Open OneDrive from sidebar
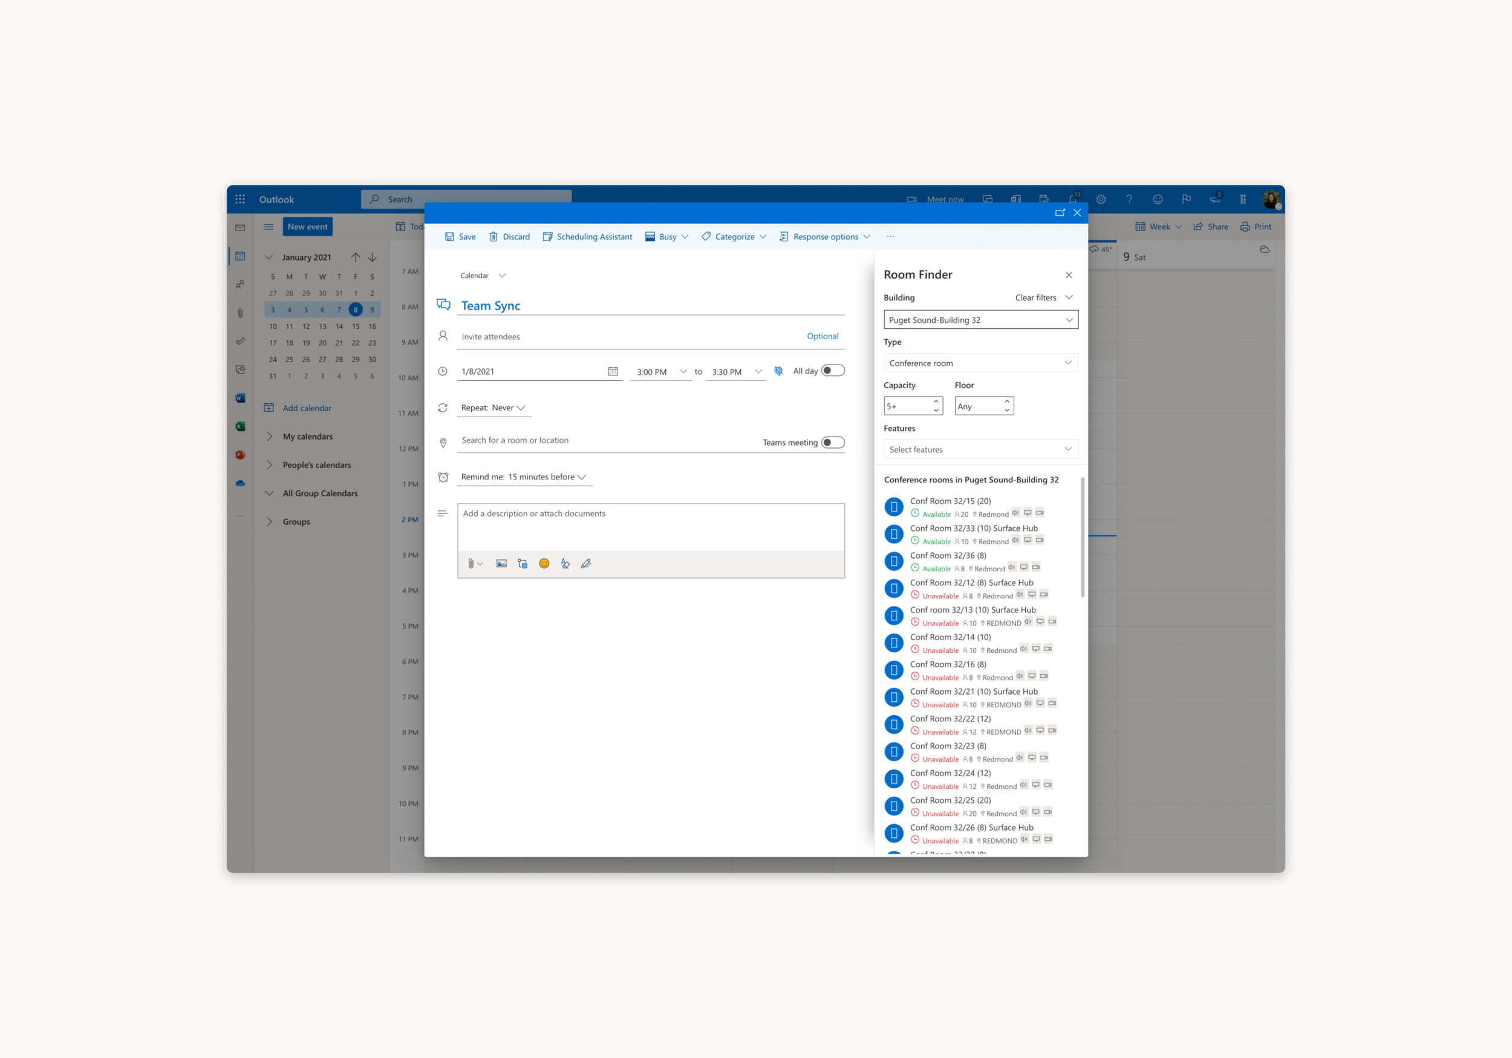 click(240, 482)
